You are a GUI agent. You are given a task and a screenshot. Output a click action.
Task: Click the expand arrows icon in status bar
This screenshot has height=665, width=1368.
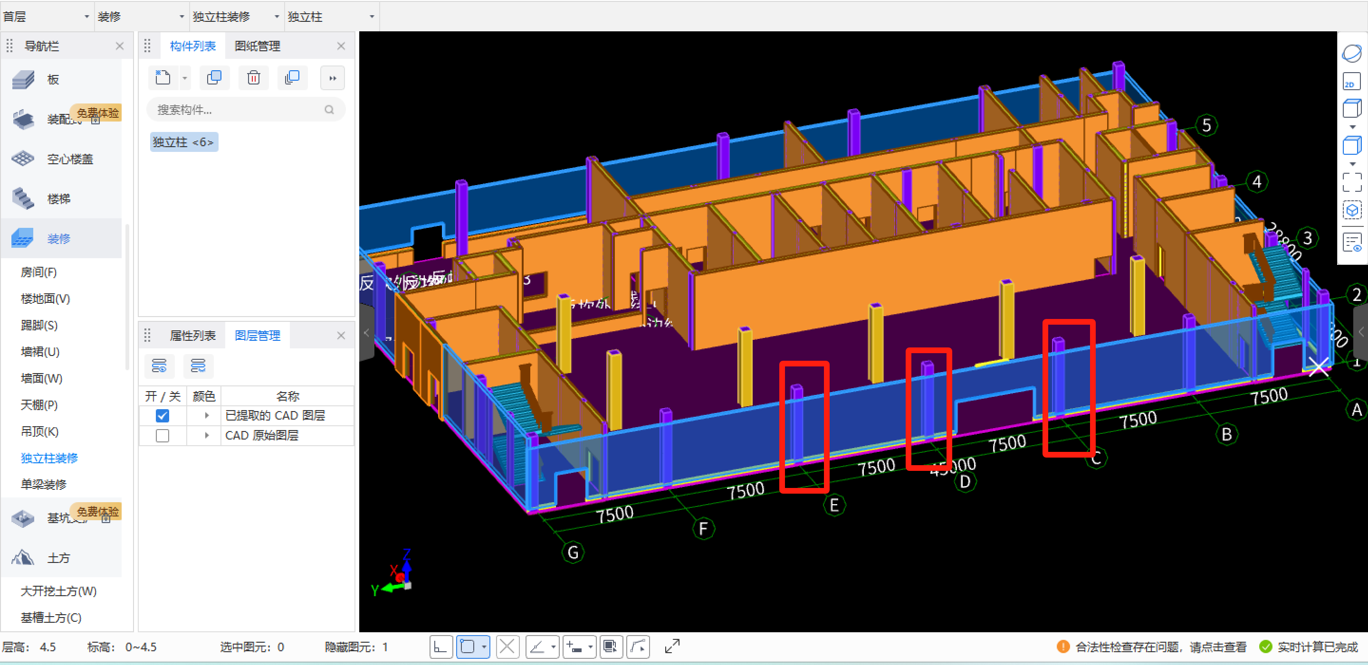[x=672, y=646]
